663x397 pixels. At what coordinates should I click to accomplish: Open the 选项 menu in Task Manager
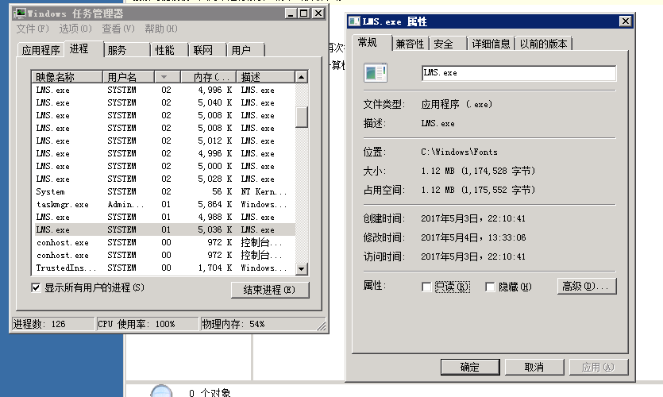point(75,29)
